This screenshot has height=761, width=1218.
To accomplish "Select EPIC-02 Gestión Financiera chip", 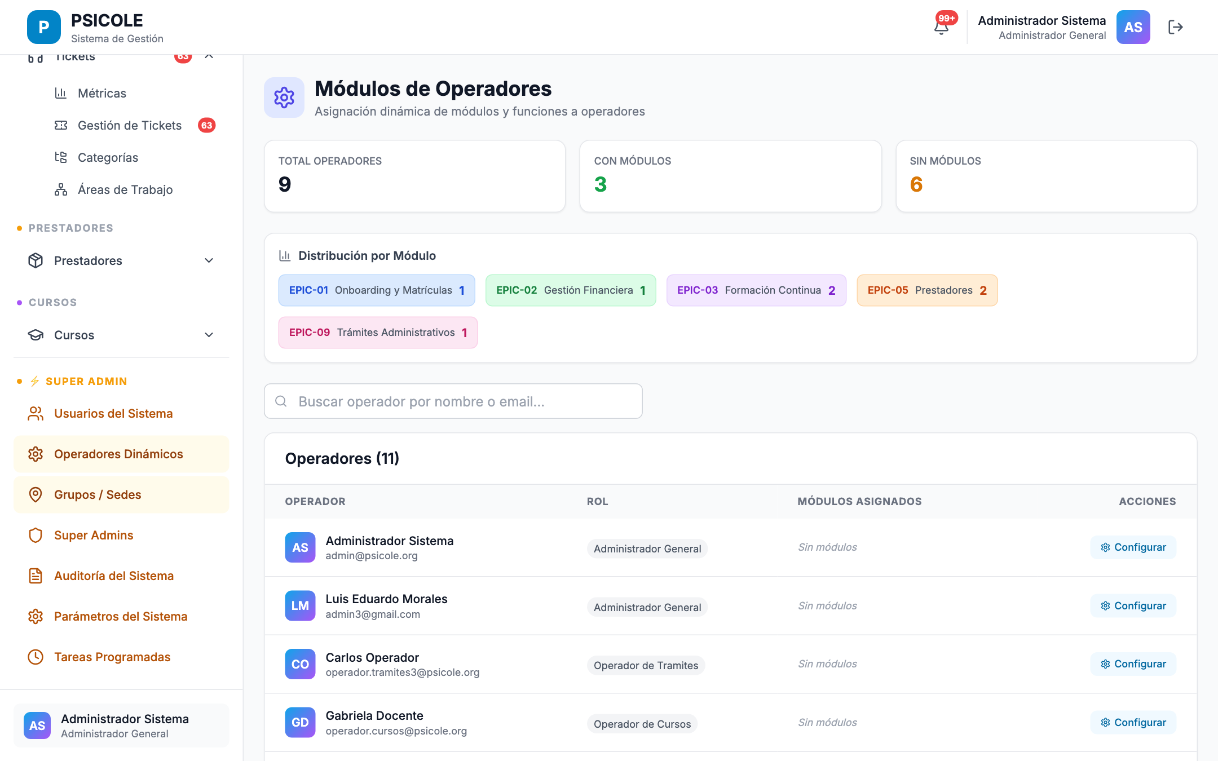I will tap(571, 290).
